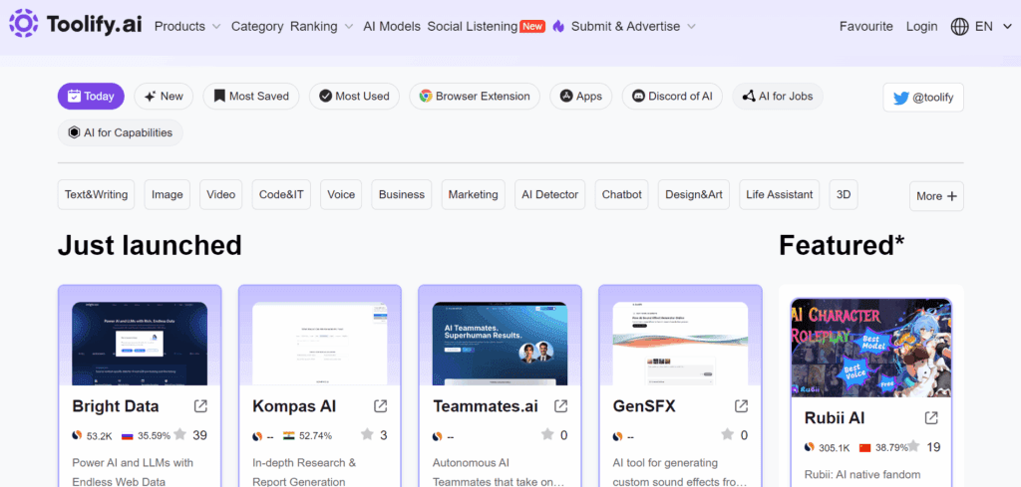1021x487 pixels.
Task: Open the external link icon next to GenSFX
Action: coord(741,406)
